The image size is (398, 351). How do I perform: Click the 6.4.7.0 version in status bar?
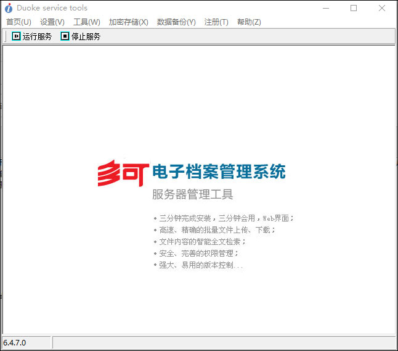click(x=15, y=342)
